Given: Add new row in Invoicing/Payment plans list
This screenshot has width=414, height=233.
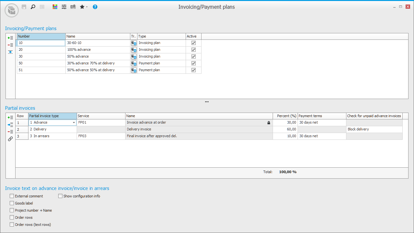Looking at the screenshot, I should pos(10,38).
